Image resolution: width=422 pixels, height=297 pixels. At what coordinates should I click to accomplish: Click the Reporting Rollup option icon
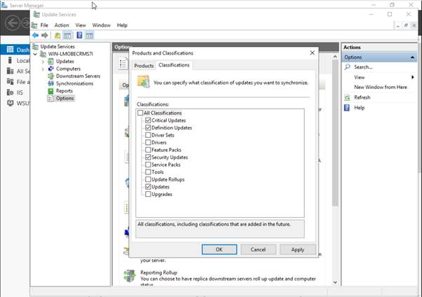130,276
